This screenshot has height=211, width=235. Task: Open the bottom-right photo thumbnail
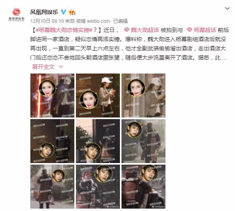click(143, 187)
